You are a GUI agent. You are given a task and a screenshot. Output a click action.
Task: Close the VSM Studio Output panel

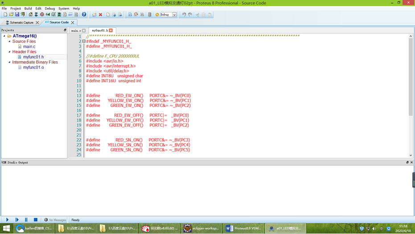pyautogui.click(x=411, y=163)
